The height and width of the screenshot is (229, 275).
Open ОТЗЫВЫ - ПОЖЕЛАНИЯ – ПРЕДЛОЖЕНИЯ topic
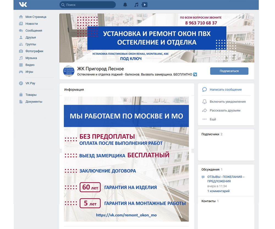226,179
